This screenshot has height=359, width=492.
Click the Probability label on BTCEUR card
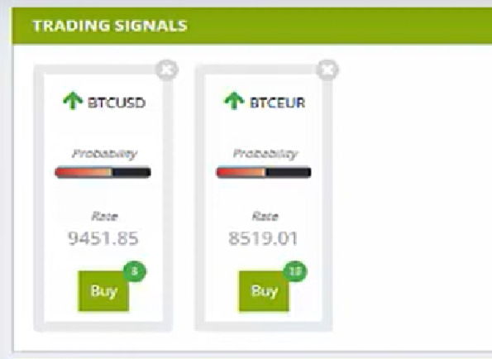tap(265, 154)
